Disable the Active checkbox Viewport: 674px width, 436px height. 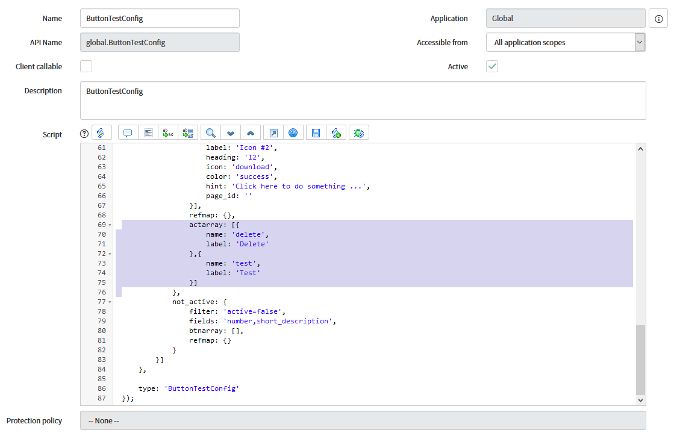tap(491, 66)
